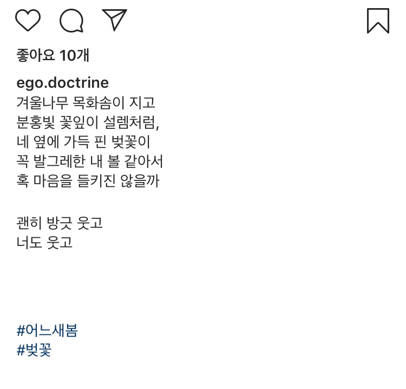This screenshot has width=406, height=389.
Task: Open the #어느새봄 hashtag
Action: click(48, 330)
